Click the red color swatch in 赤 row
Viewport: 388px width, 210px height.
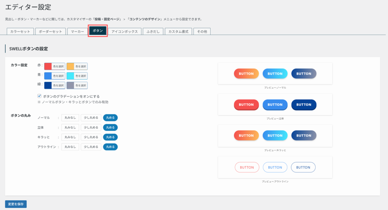click(48, 66)
